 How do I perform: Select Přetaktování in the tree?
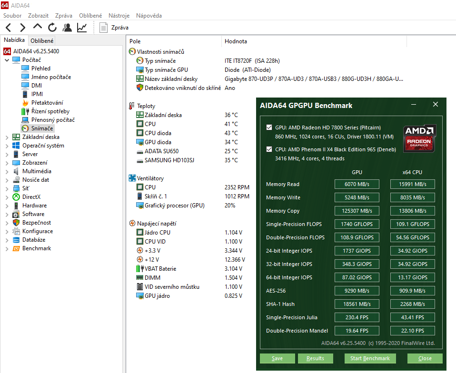point(47,103)
